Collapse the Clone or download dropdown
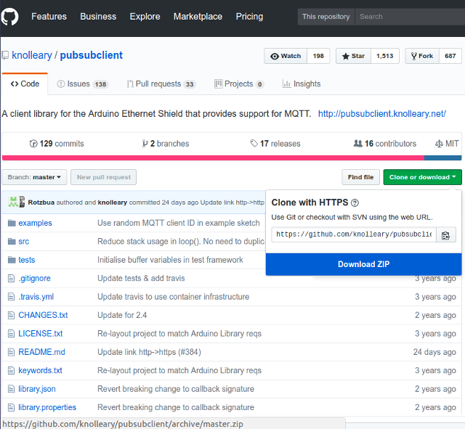465x442 pixels. 422,177
